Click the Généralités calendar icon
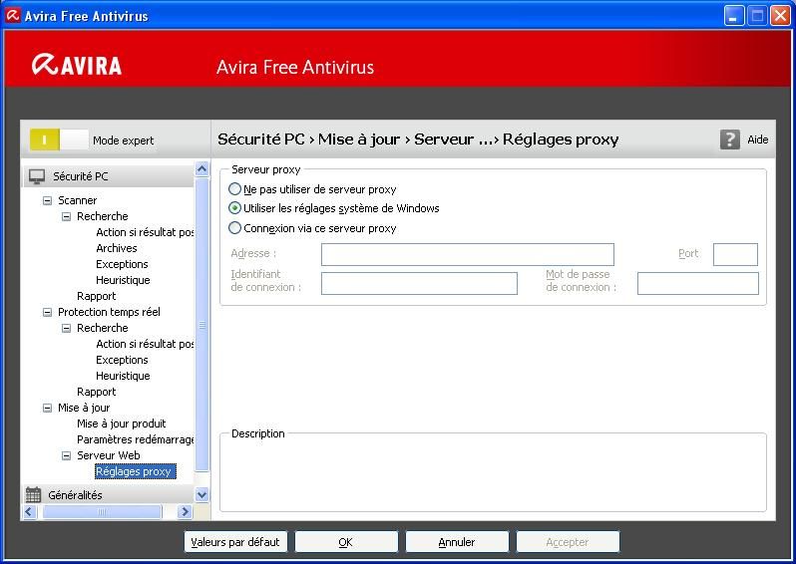 (34, 494)
